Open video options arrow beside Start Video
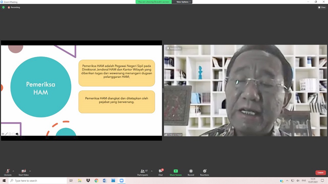328x184 pixels. pyautogui.click(x=30, y=171)
